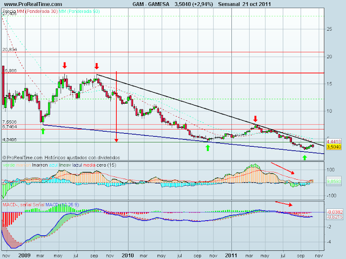Select the lmarron indicator legend label
Screen dimensions: 346x259
(x=40, y=165)
